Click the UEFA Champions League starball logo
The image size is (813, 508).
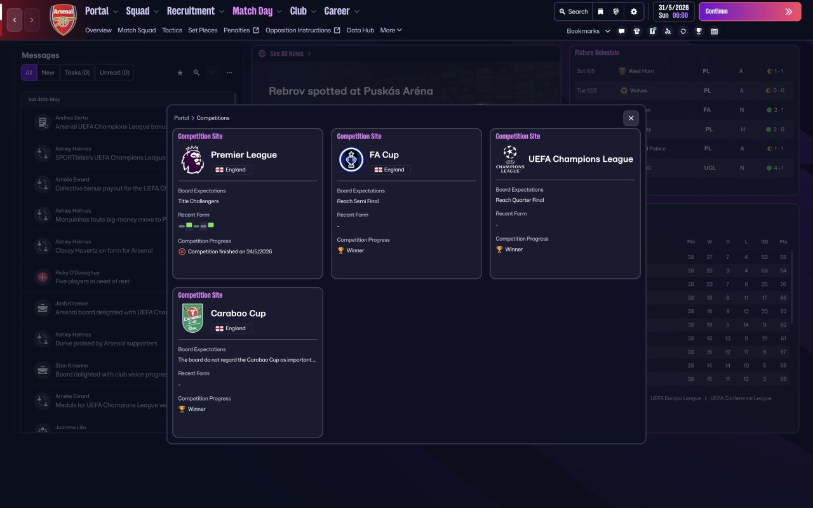pos(510,159)
